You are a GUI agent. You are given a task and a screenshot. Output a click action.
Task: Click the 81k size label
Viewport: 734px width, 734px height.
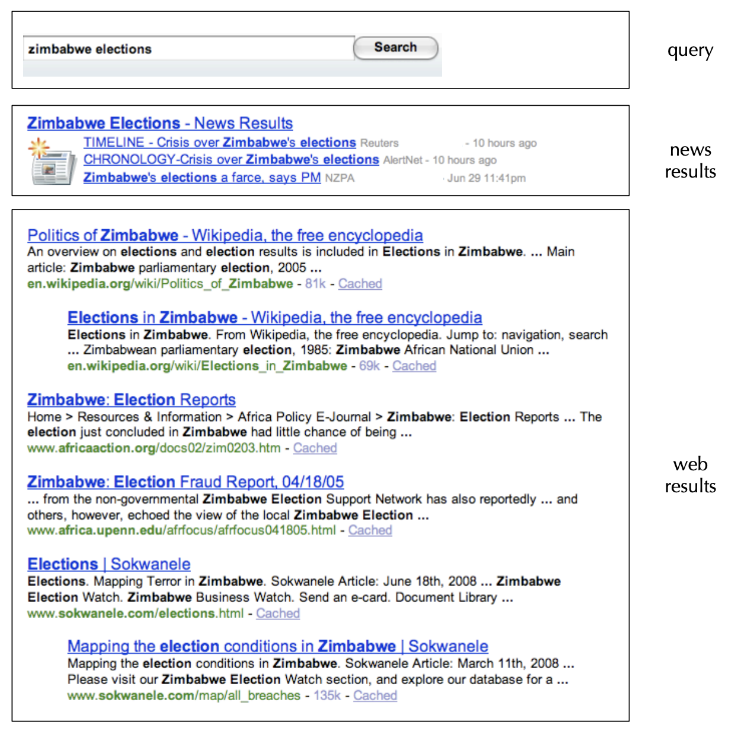[315, 284]
